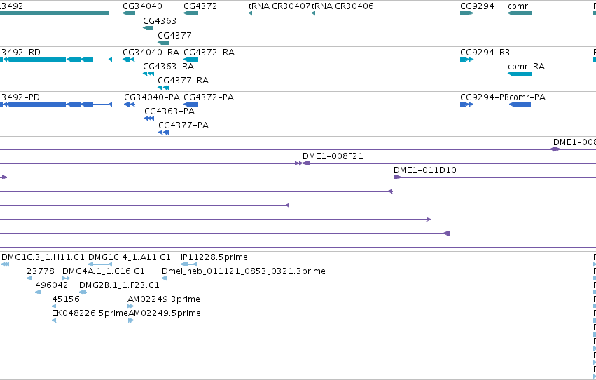Select the EK048226.5prime EST label

[x=90, y=313]
